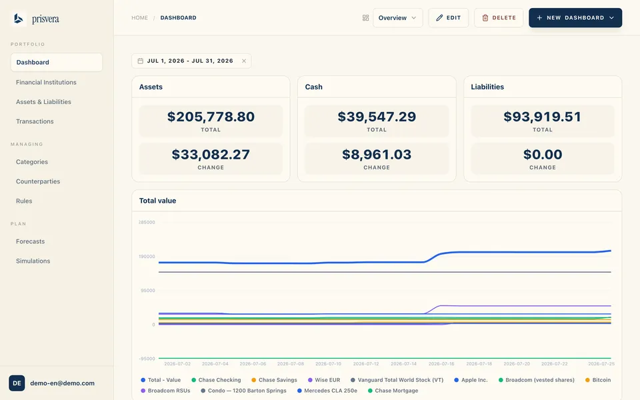640x400 pixels.
Task: Click the Edit button
Action: pyautogui.click(x=448, y=18)
